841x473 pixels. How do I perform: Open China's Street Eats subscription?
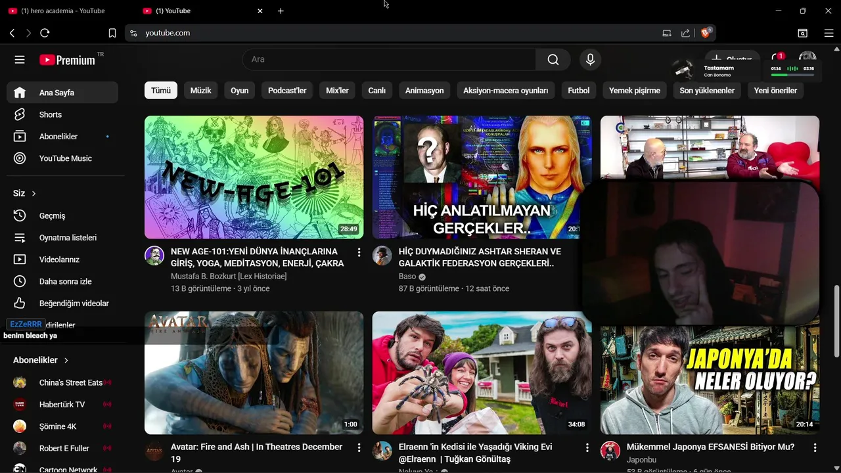62,382
